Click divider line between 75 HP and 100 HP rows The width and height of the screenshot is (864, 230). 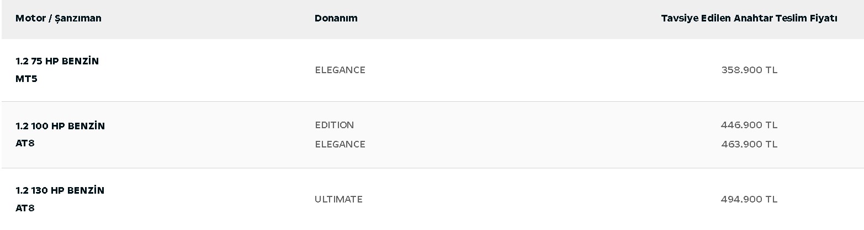(x=432, y=101)
